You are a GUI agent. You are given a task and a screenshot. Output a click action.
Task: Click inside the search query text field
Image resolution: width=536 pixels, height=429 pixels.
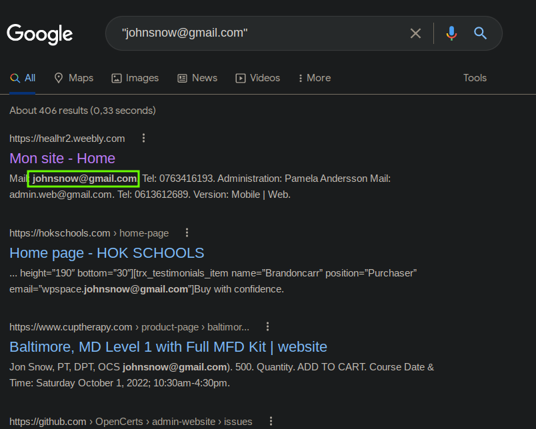tap(260, 33)
